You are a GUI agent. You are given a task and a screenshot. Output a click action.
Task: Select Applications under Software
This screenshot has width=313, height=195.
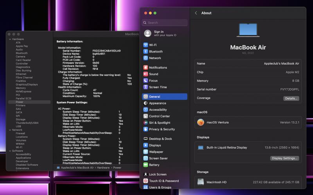pos(23,158)
